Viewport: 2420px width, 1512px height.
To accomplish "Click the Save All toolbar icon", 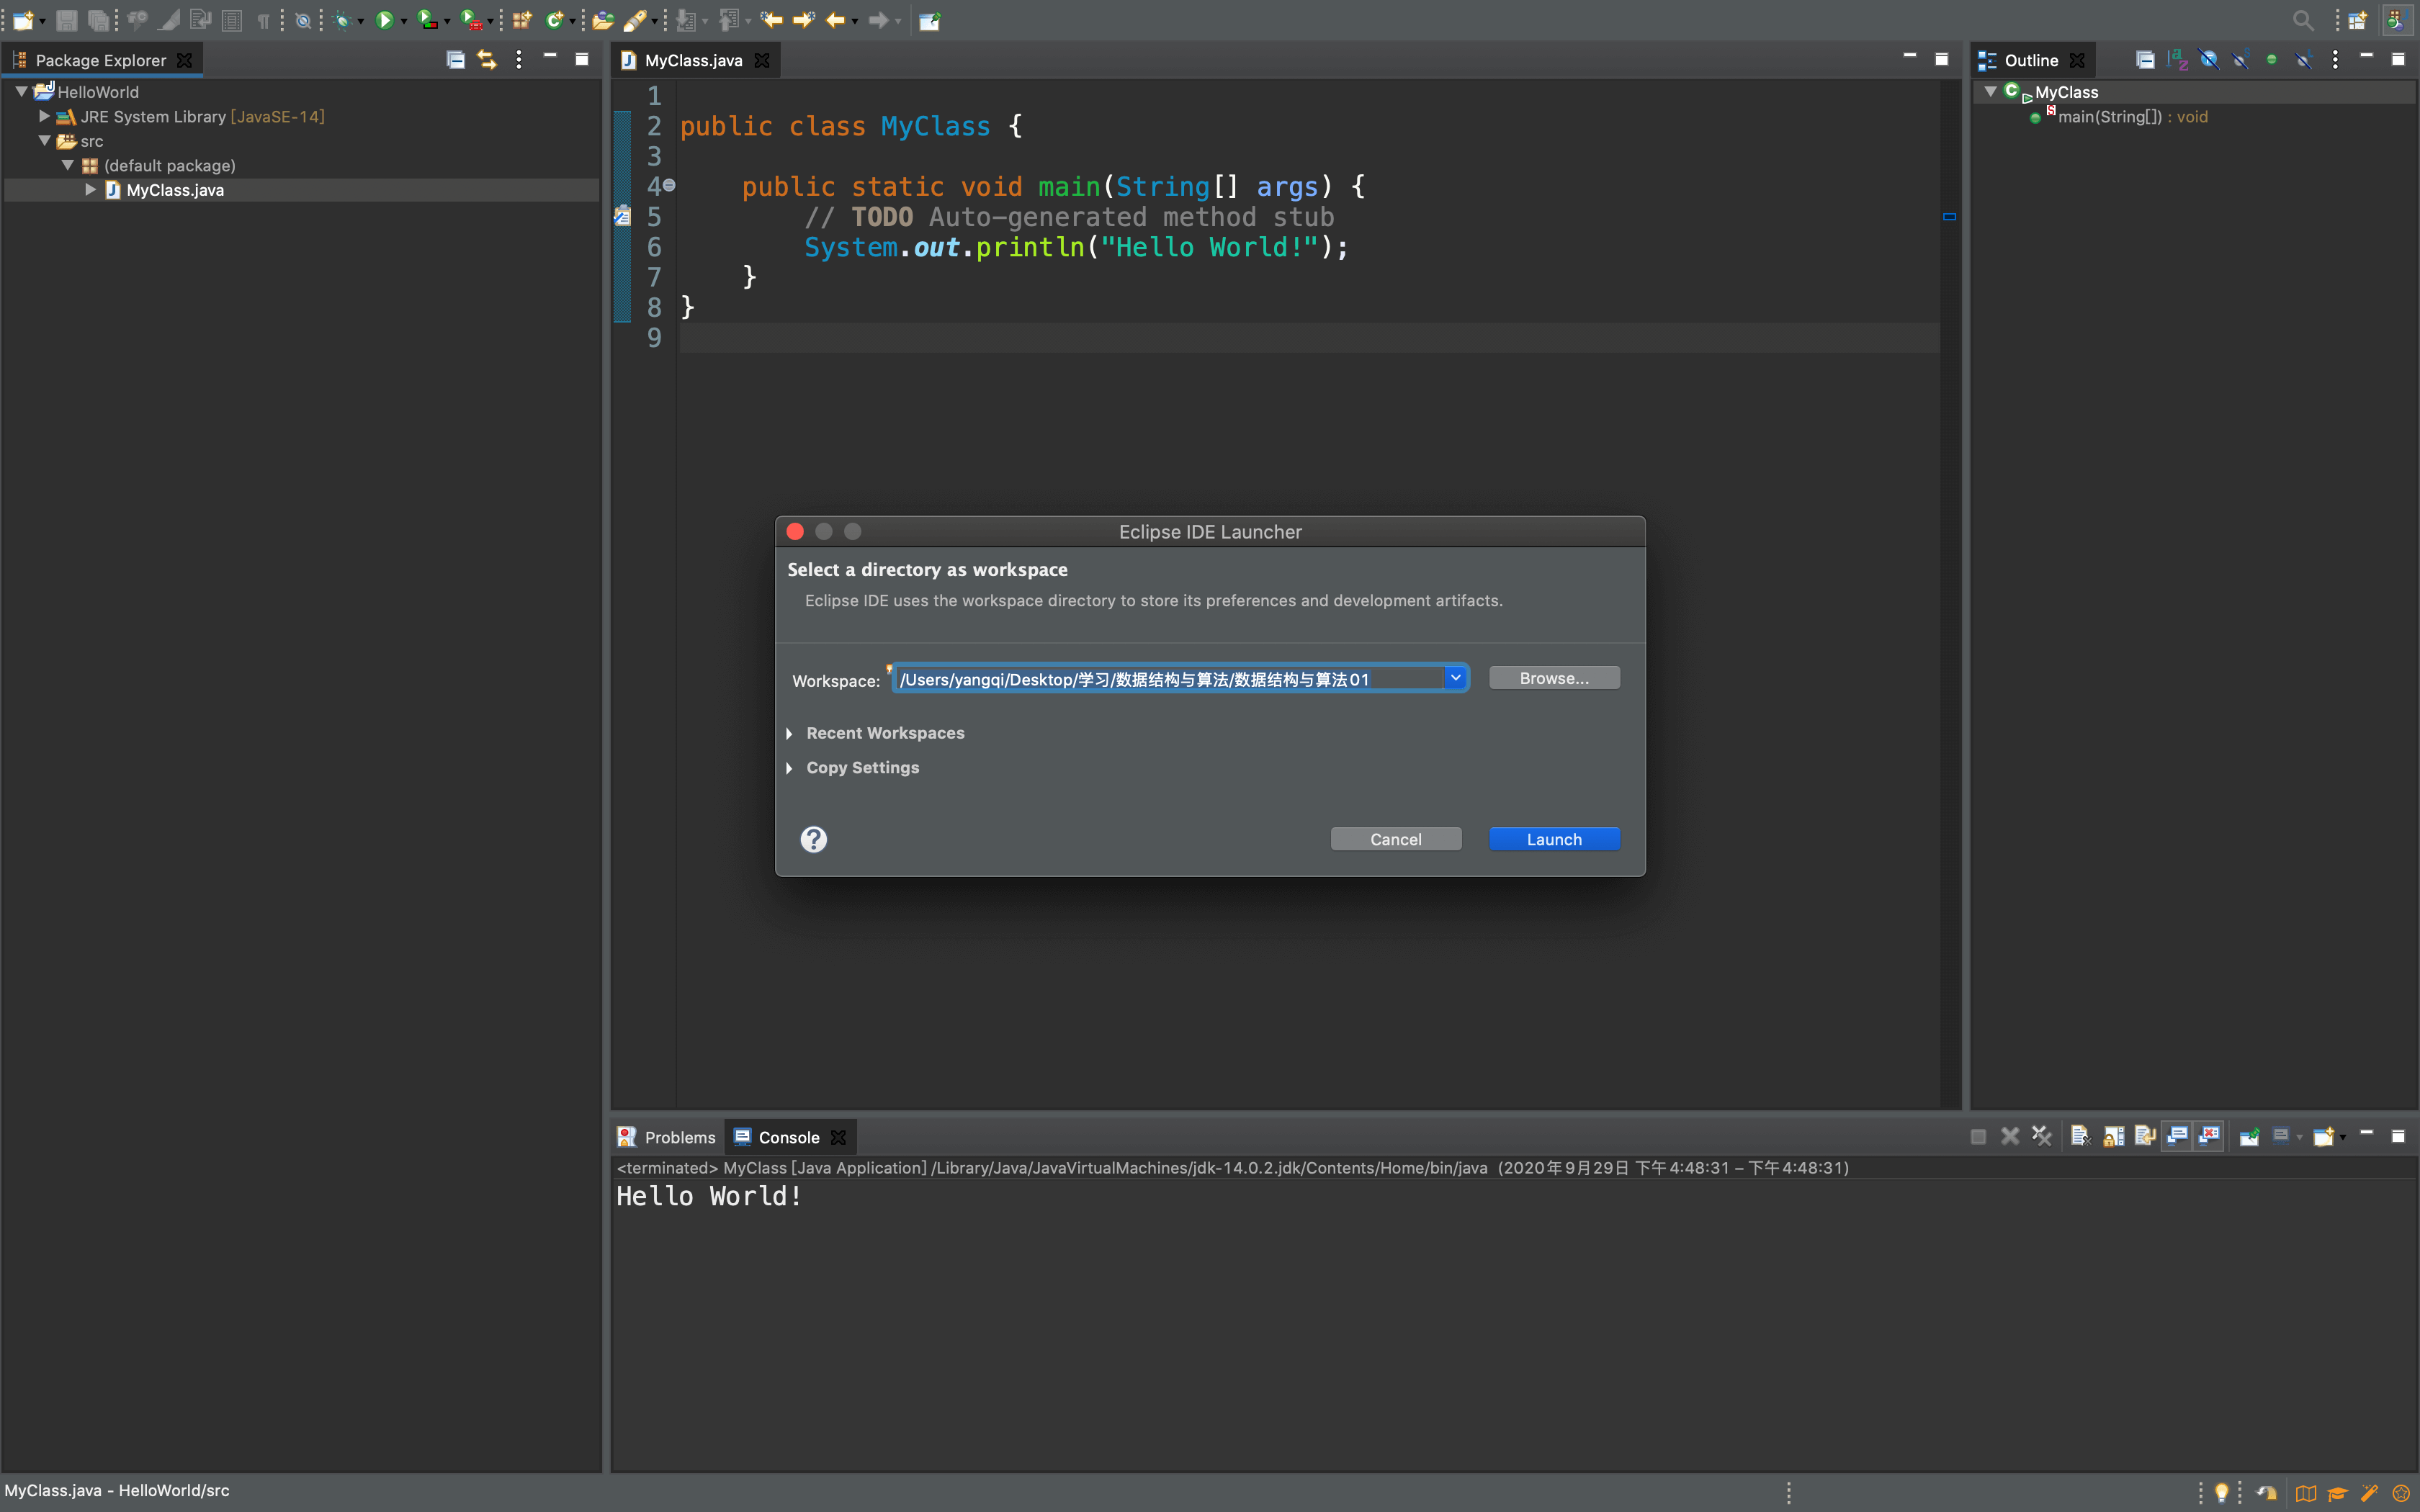I will coord(98,20).
